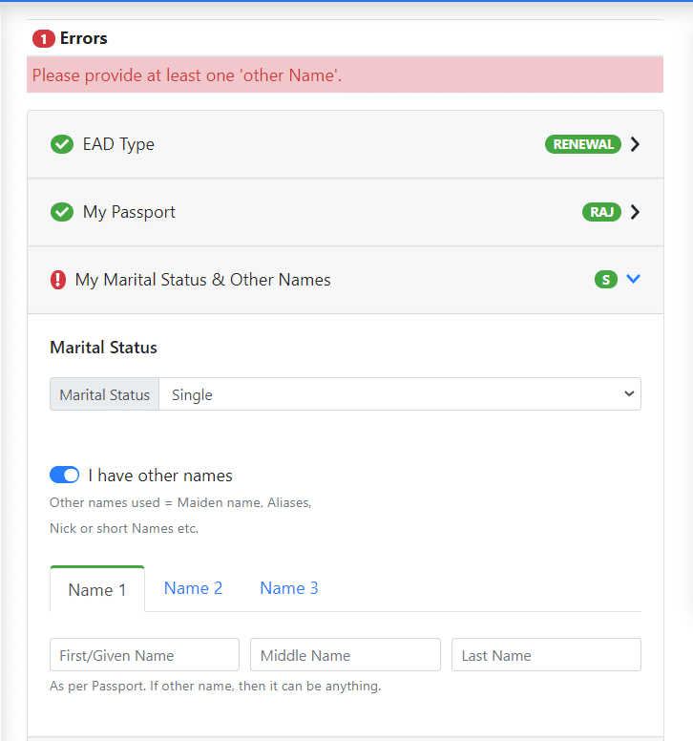Click the red error count badge
Viewport: 693px width, 741px height.
click(44, 39)
